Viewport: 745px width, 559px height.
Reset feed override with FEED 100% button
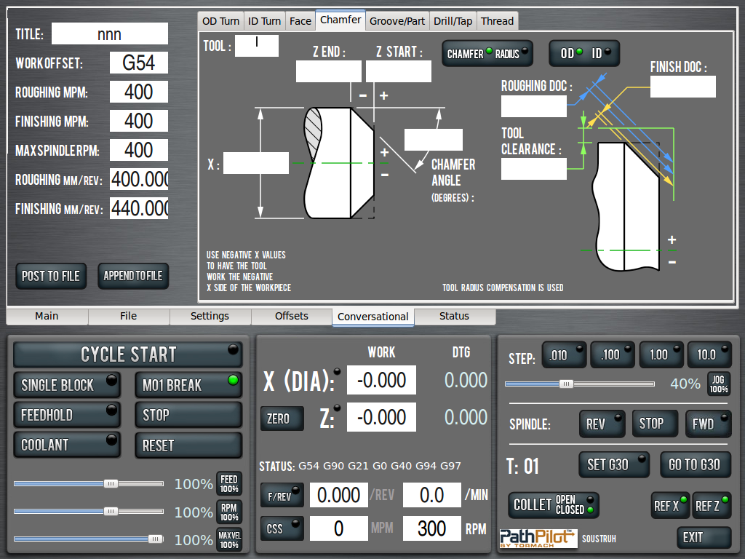(x=229, y=484)
